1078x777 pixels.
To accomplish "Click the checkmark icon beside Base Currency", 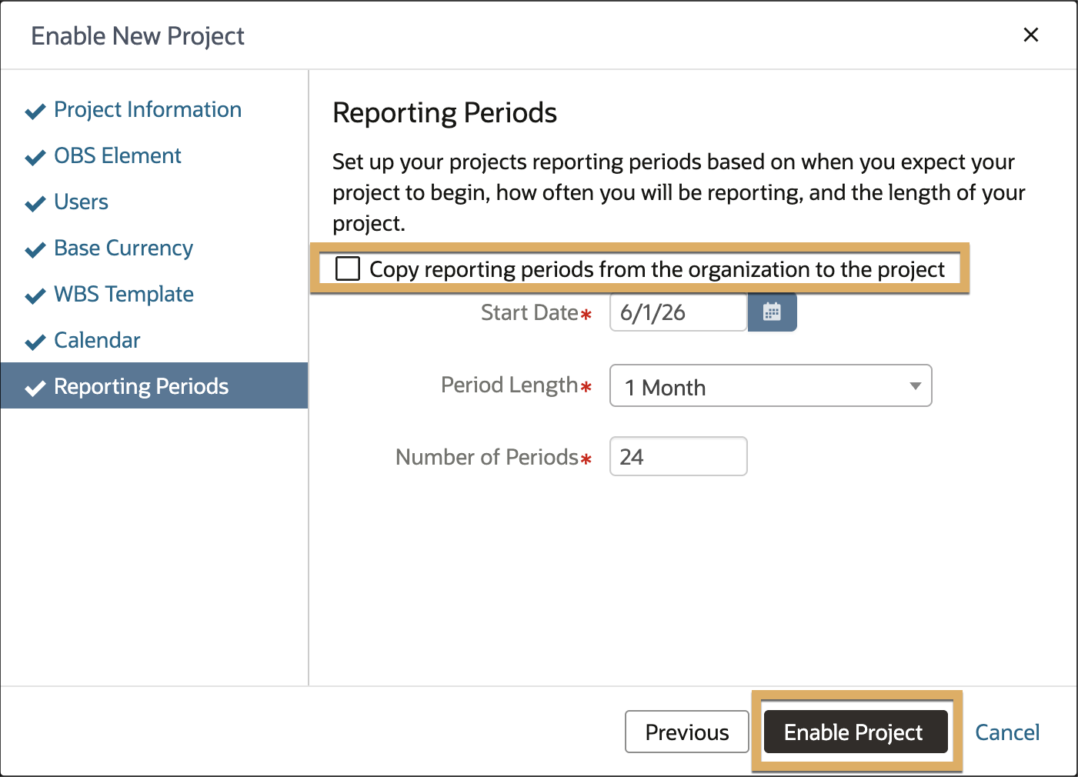I will click(35, 250).
